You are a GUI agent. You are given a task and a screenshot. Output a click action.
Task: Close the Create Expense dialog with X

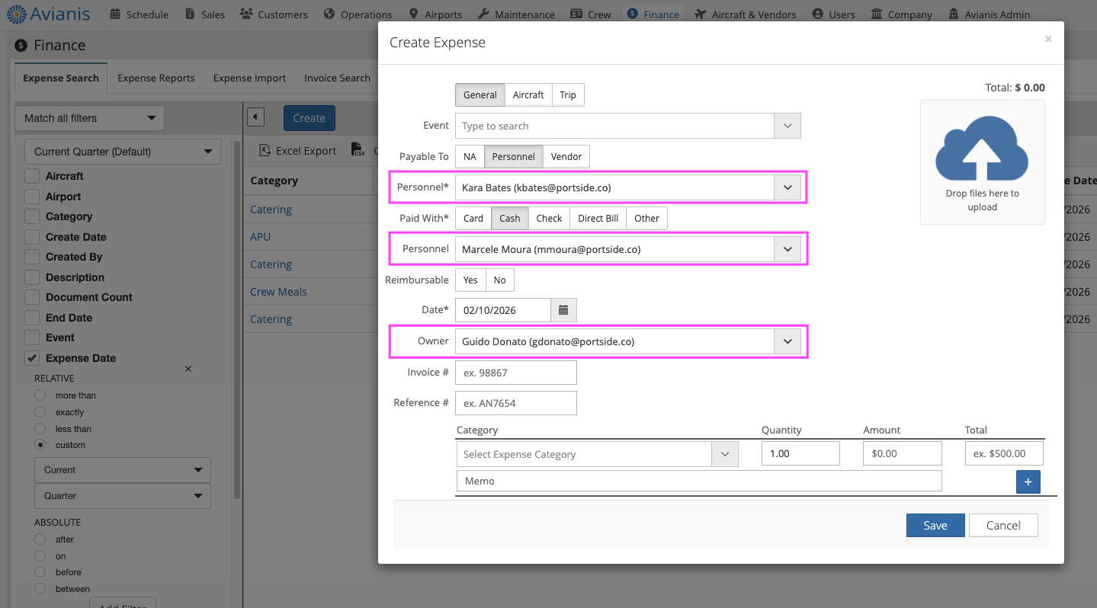(1048, 39)
